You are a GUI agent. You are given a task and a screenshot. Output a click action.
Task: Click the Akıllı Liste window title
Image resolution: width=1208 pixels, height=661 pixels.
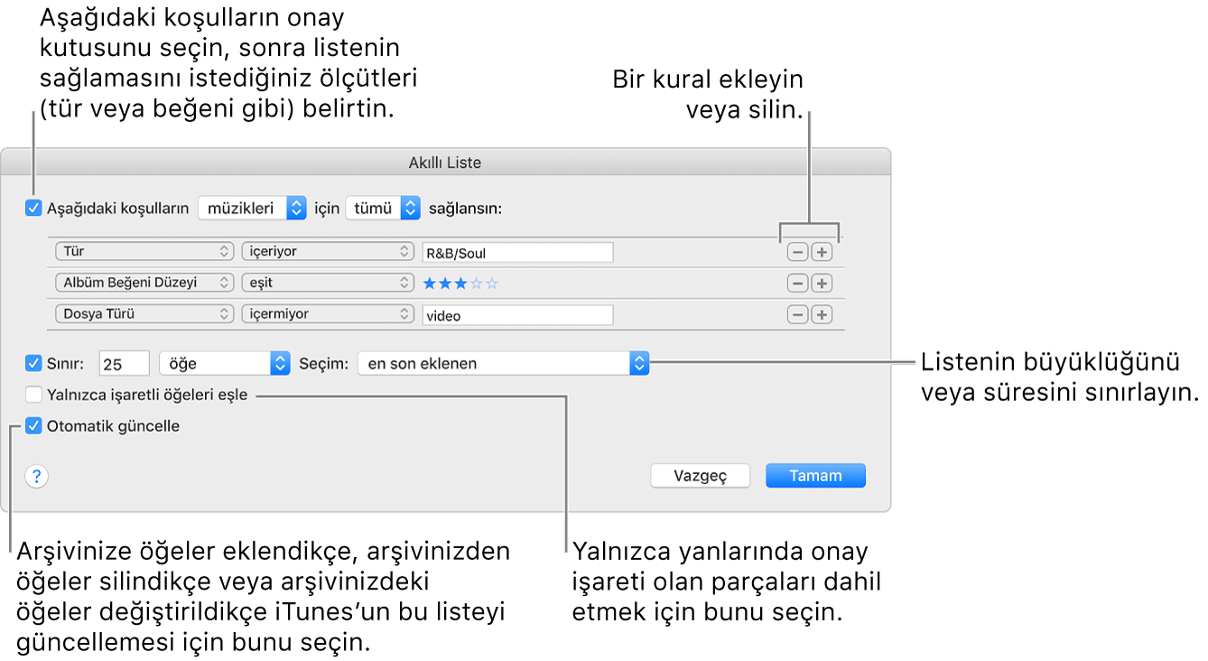[x=445, y=163]
